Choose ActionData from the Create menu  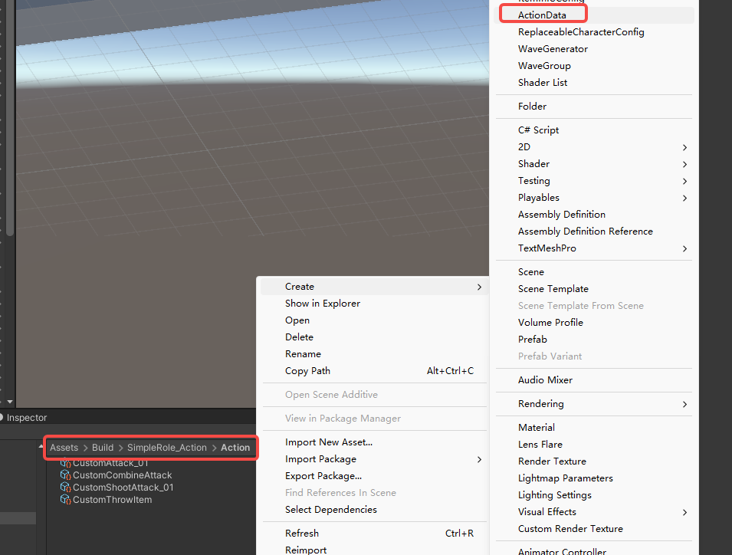tap(542, 15)
